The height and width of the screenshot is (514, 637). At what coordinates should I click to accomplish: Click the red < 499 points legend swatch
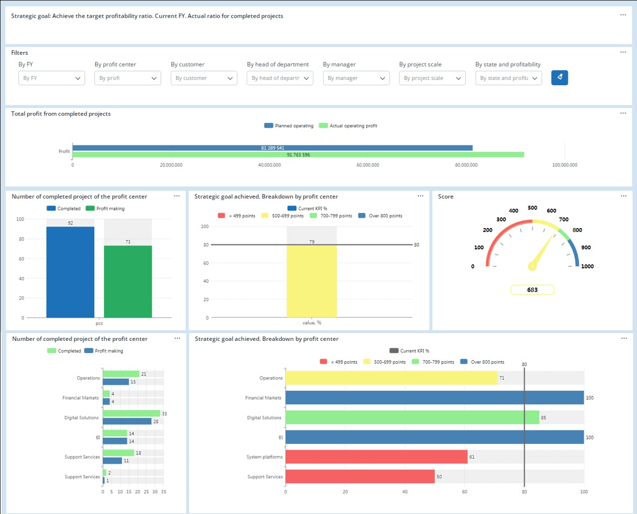(323, 362)
